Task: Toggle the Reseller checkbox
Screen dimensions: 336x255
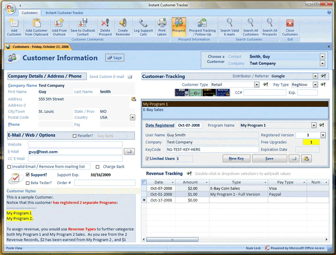Action: pyautogui.click(x=75, y=136)
